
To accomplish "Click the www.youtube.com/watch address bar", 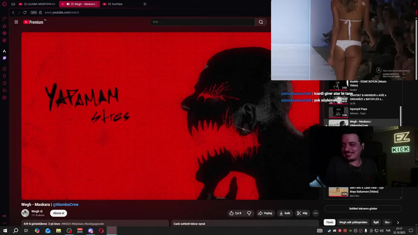I will pyautogui.click(x=62, y=12).
